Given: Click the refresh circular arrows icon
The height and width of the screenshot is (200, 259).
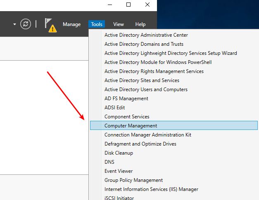Looking at the screenshot, I should click(x=26, y=24).
